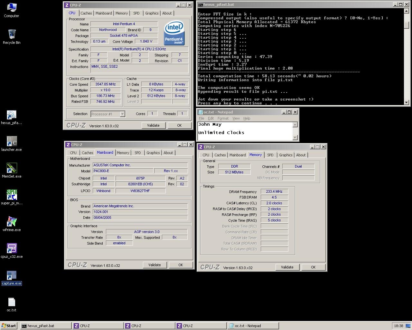Click the system tray monitor icon

click(x=407, y=325)
